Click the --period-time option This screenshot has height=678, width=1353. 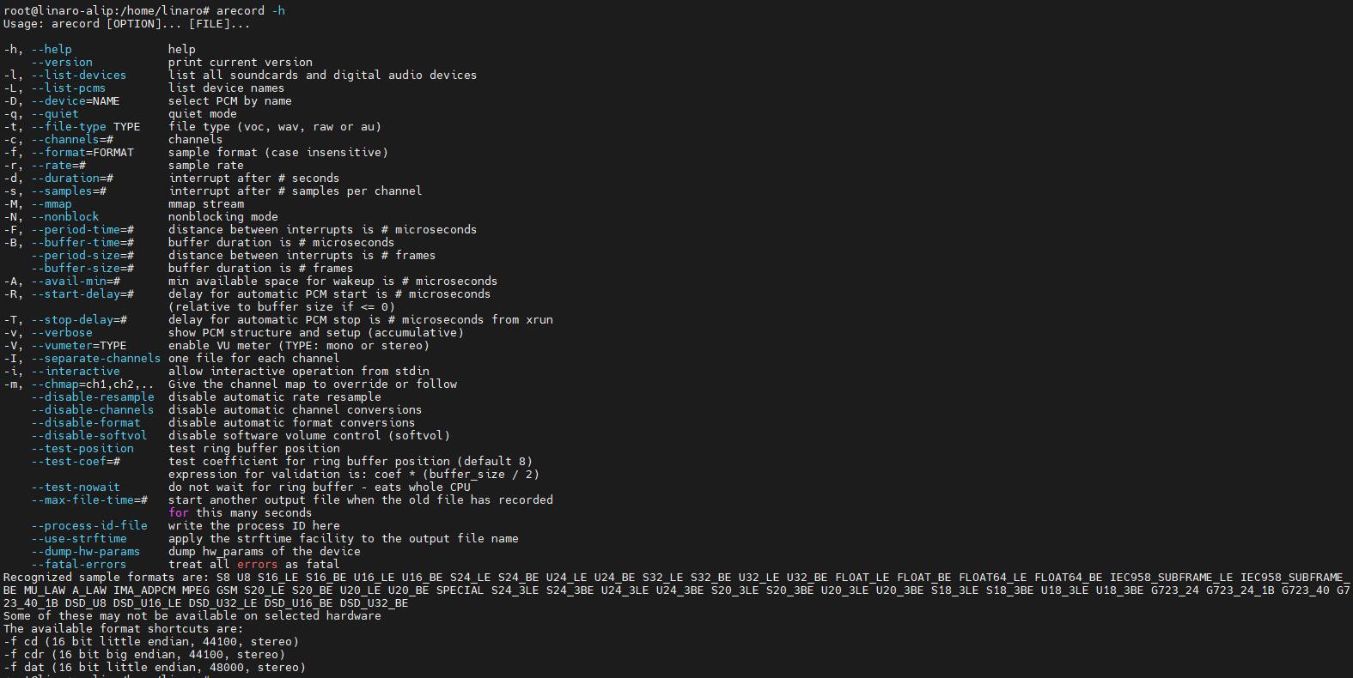tap(82, 230)
